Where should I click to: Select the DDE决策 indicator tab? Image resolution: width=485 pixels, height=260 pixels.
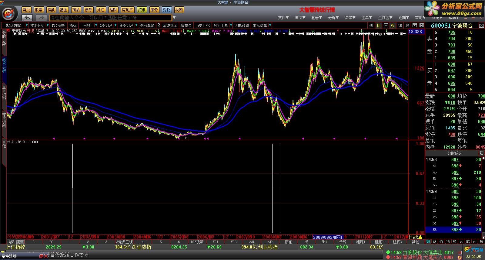(x=197, y=242)
